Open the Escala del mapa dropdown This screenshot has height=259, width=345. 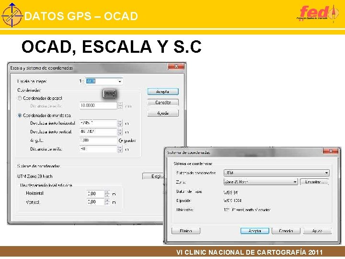tap(120, 82)
